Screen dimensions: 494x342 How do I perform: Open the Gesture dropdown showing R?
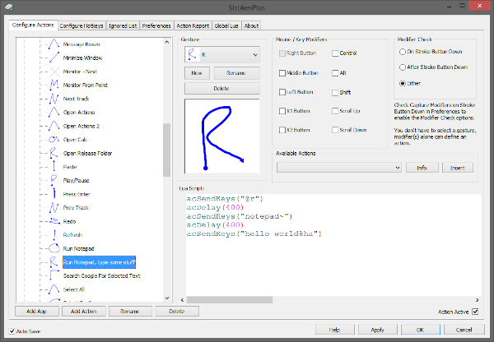221,54
